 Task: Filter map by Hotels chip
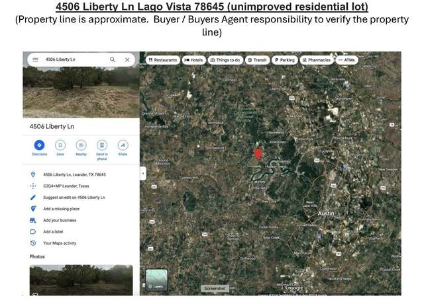[193, 60]
